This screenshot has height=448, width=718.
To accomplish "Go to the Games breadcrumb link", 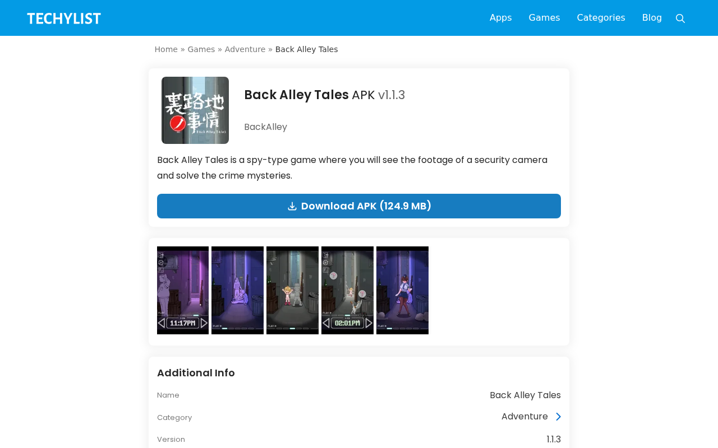I will (201, 49).
